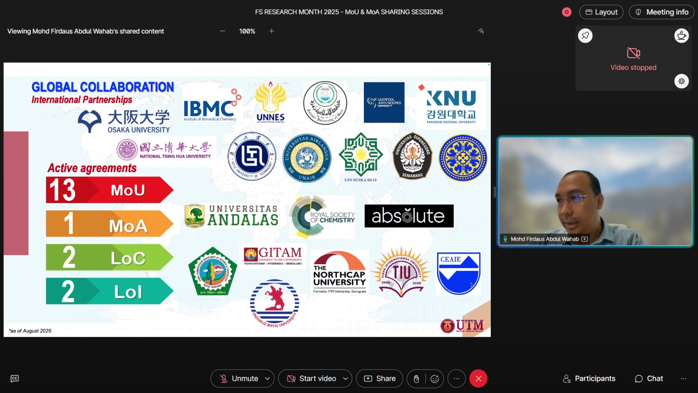Start video camera
Image resolution: width=698 pixels, height=393 pixels.
tap(312, 379)
